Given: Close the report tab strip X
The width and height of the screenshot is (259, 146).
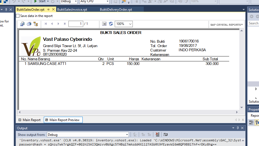Looking at the screenshot, I should point(243,120).
